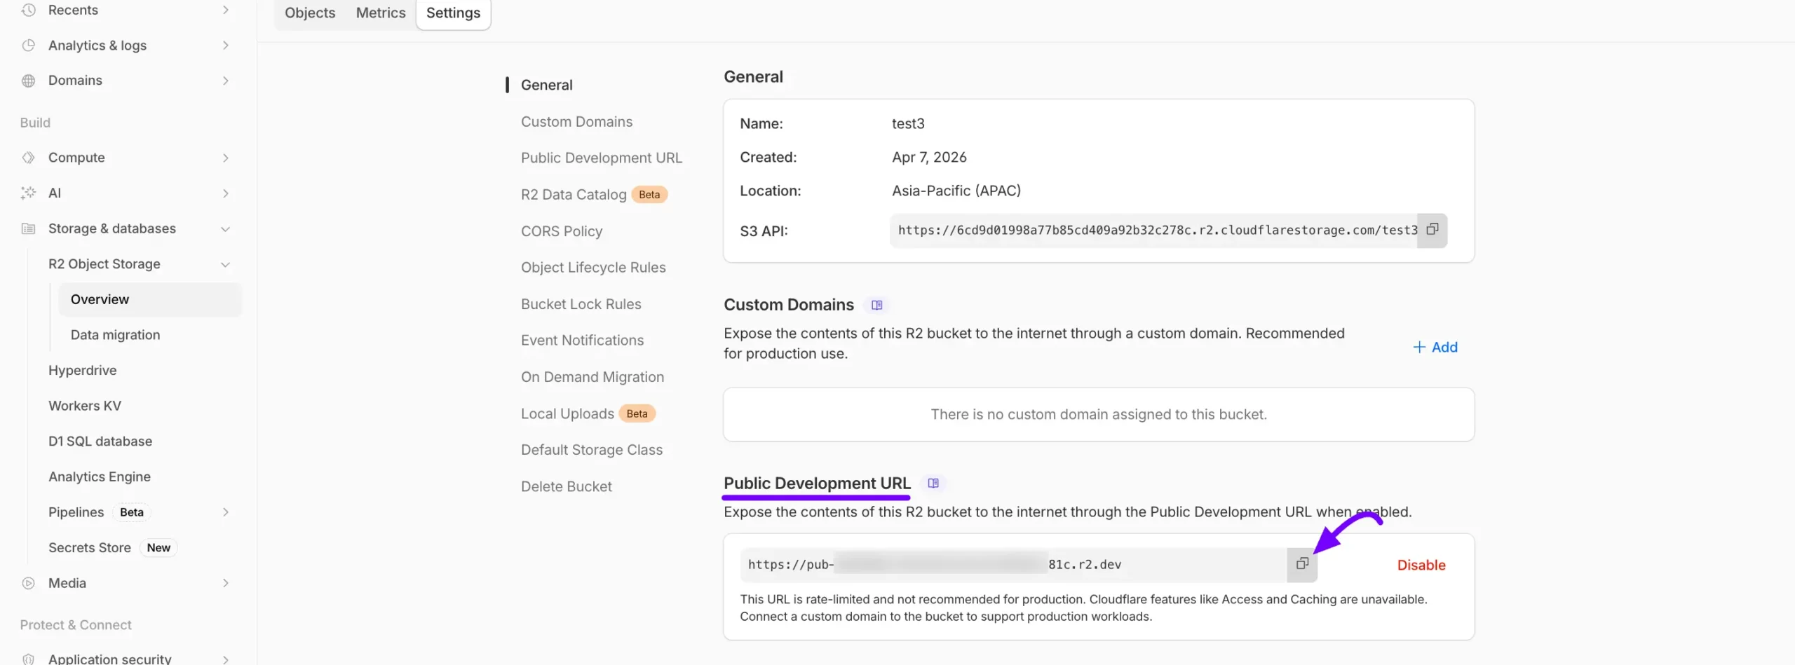This screenshot has height=665, width=1795.
Task: Disable the Public Development URL
Action: coord(1421,565)
